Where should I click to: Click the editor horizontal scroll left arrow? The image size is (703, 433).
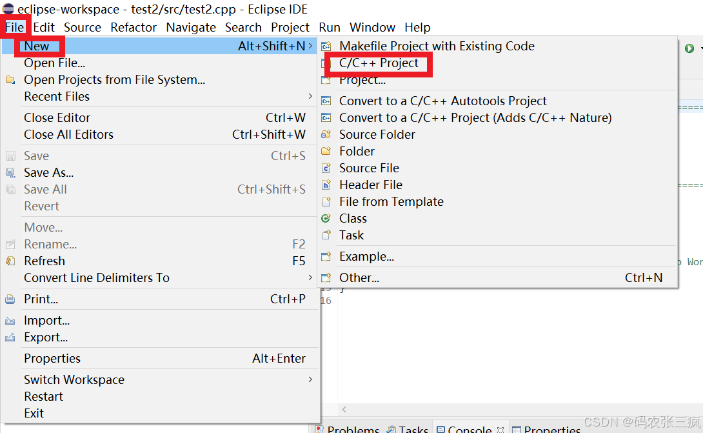[344, 409]
